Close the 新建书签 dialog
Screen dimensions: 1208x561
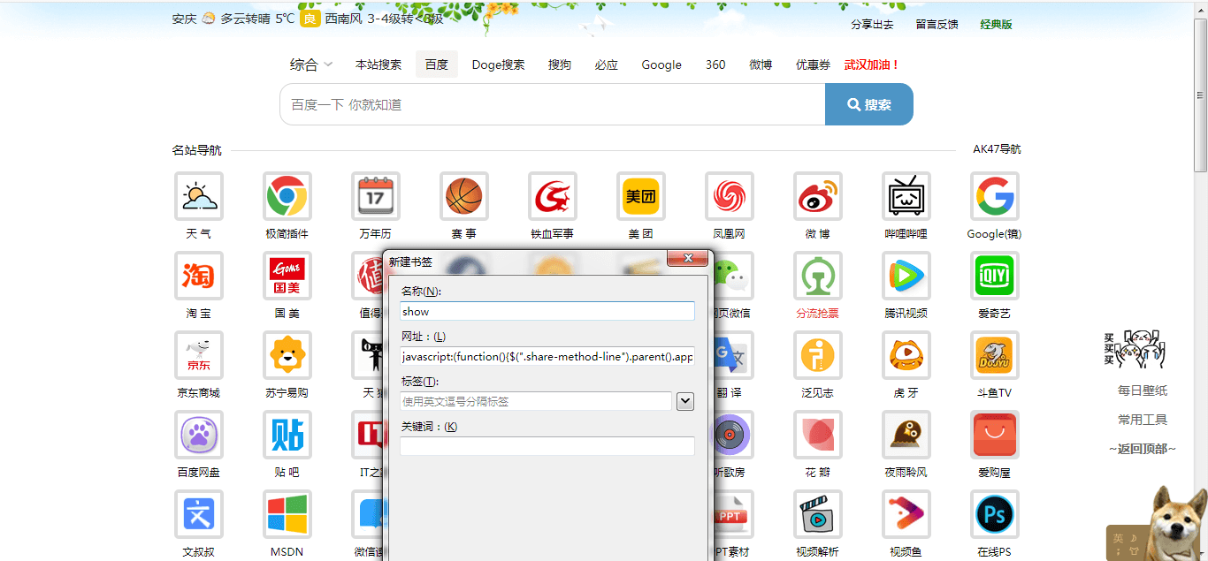[x=686, y=257]
